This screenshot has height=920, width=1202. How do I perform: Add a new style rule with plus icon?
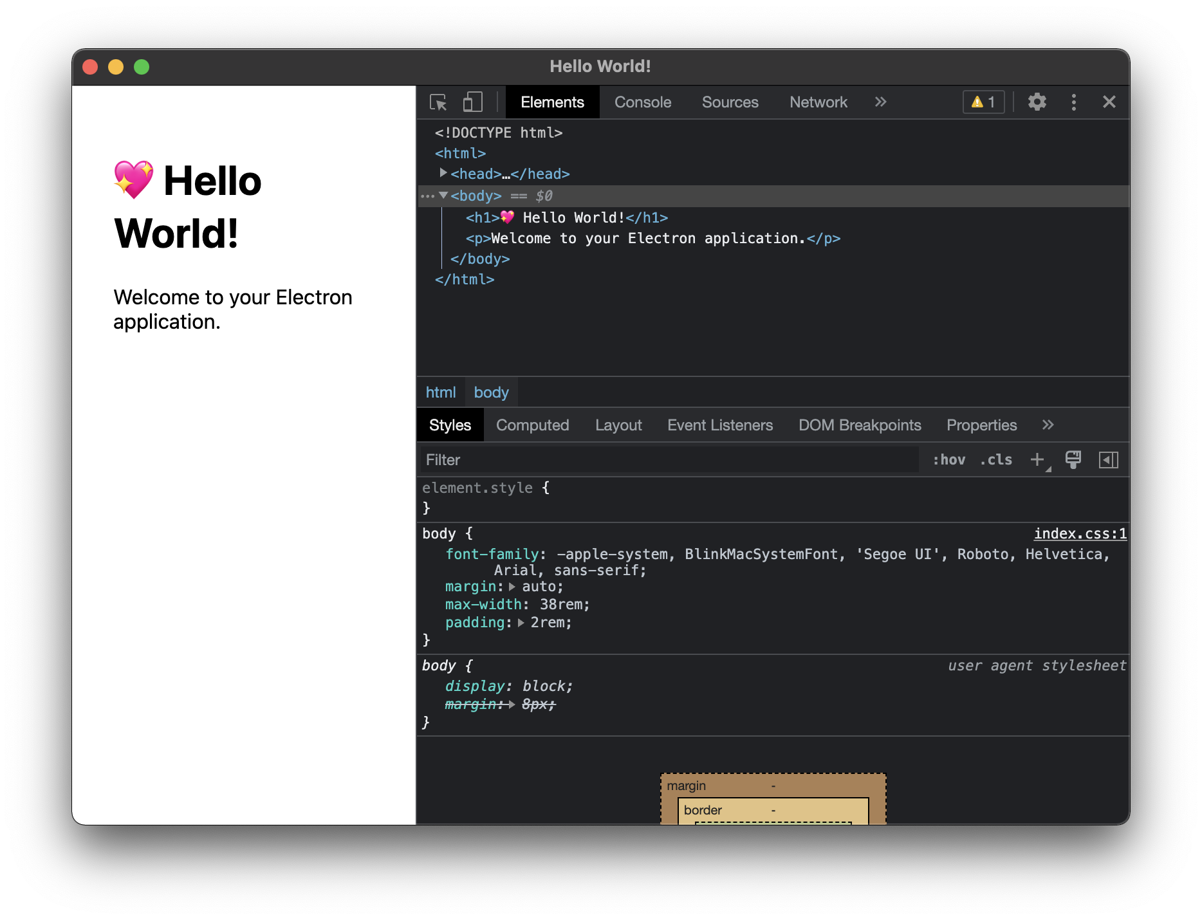coord(1037,459)
